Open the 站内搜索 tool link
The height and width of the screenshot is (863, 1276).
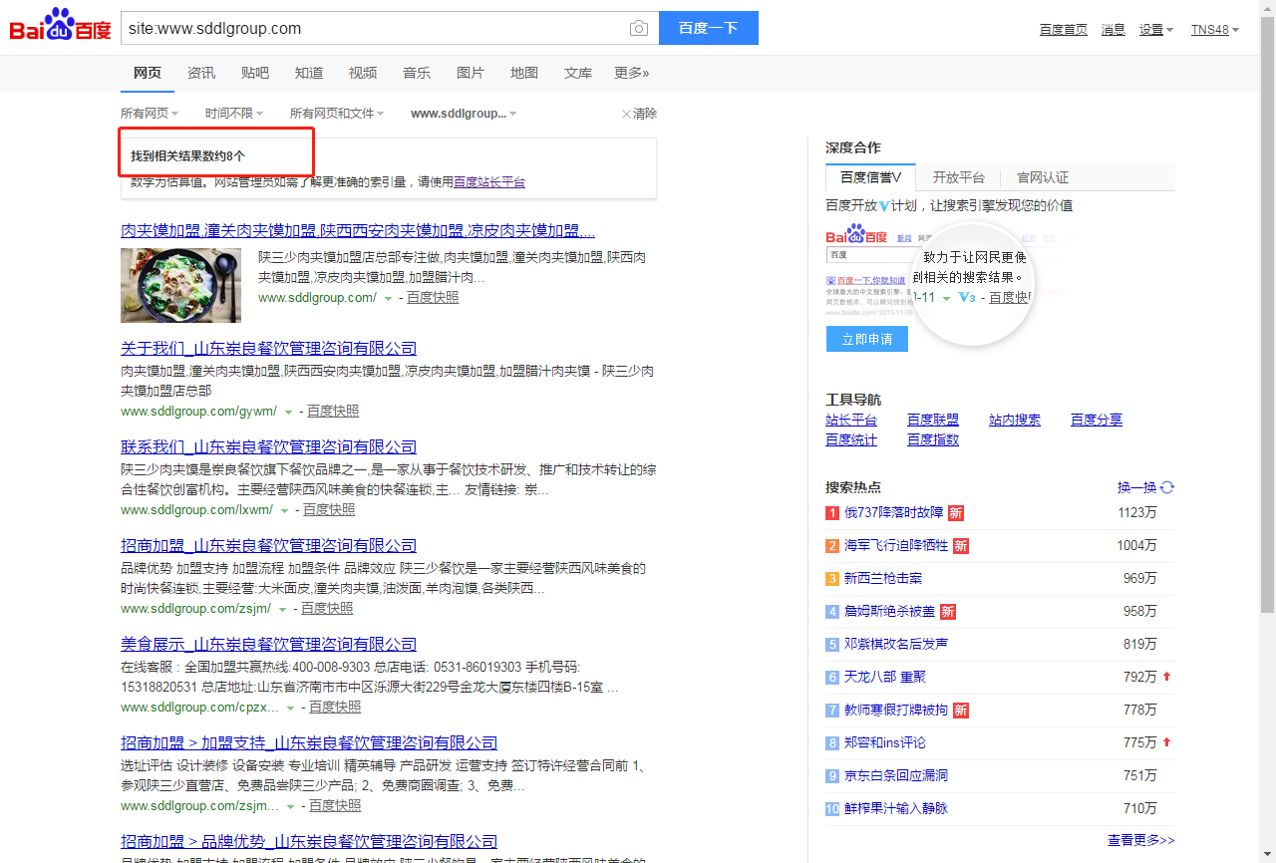[x=1015, y=420]
